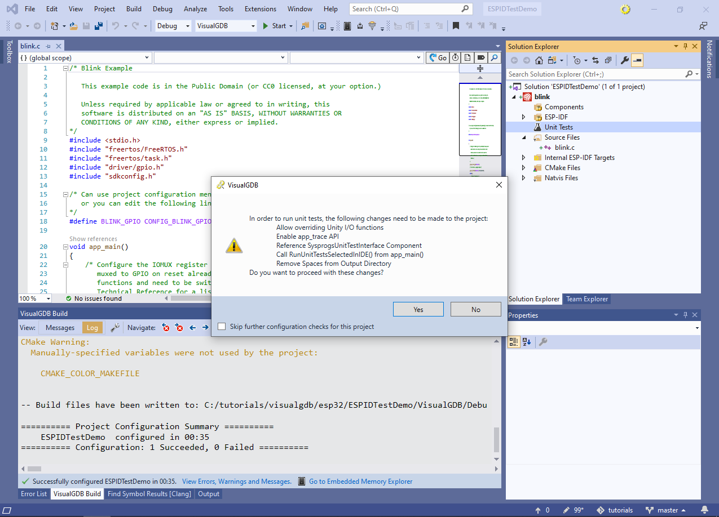719x517 pixels.
Task: Check Skip further configuration checks box
Action: click(222, 327)
